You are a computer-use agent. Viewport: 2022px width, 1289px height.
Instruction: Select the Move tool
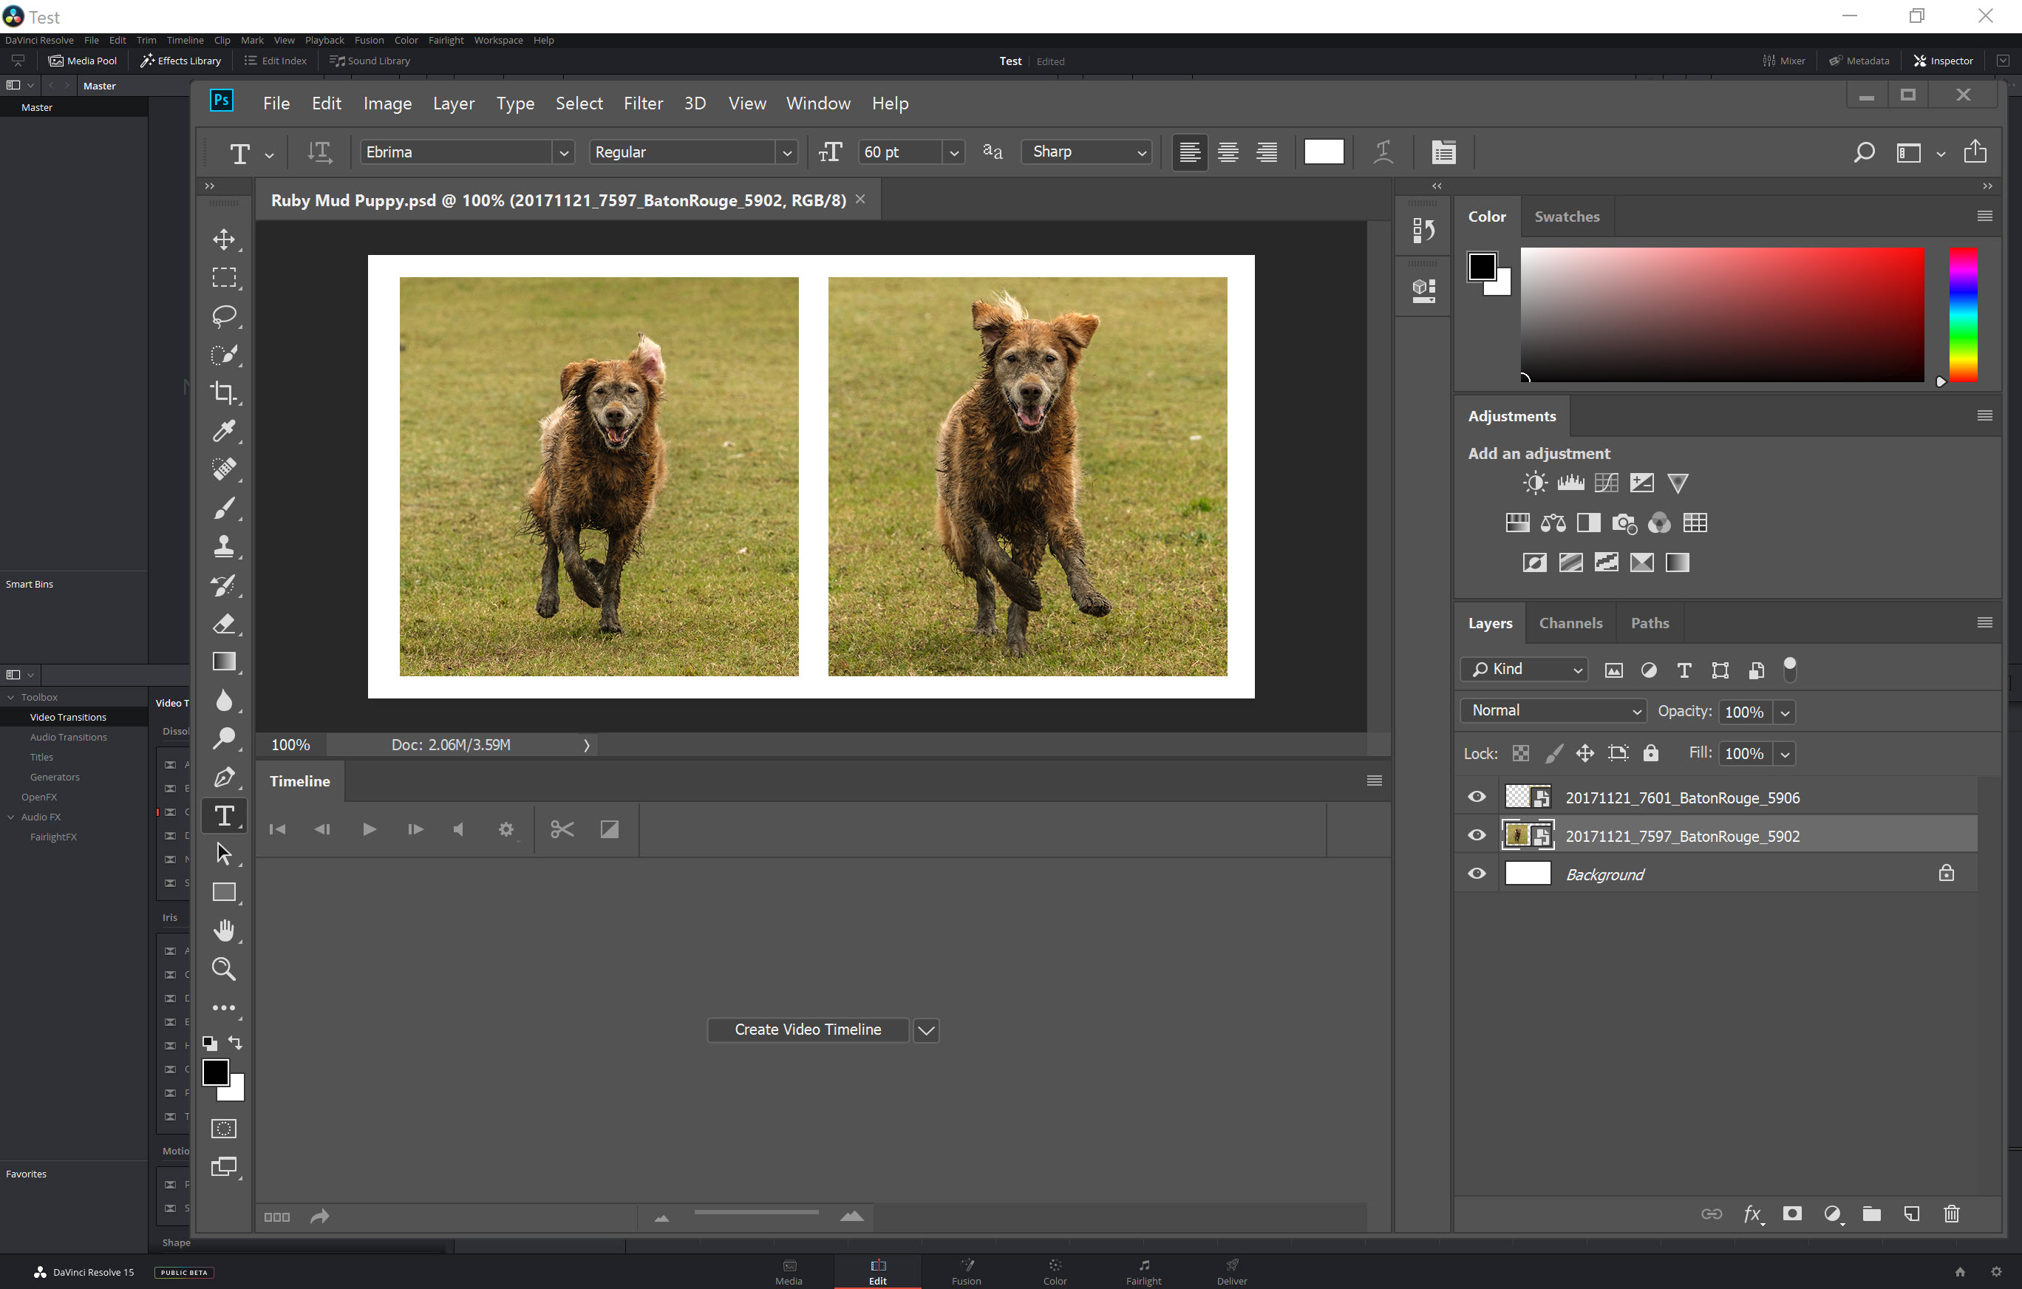(x=223, y=239)
